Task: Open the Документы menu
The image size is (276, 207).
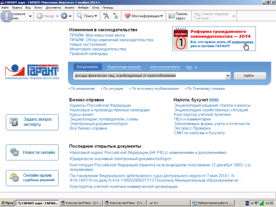Action: 53,8
